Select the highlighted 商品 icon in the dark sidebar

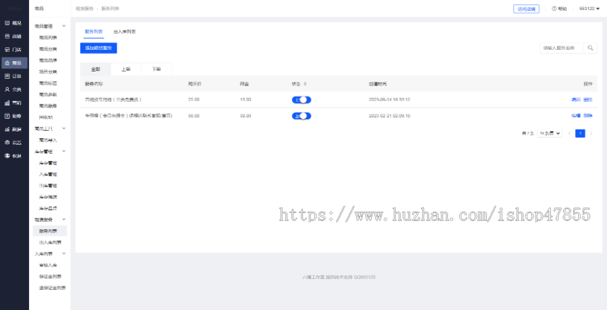point(7,63)
